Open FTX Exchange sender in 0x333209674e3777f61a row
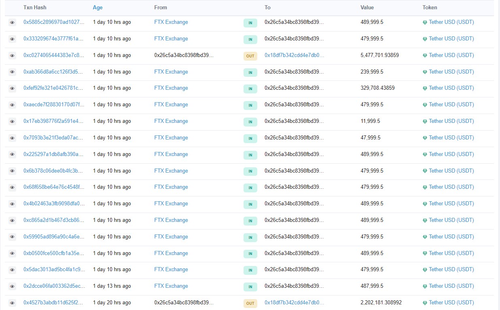The image size is (500, 310). click(171, 39)
